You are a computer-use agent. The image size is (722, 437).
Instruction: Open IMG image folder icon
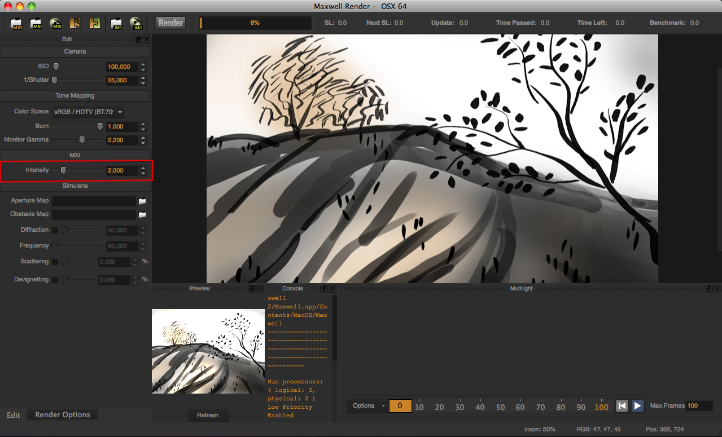(116, 23)
